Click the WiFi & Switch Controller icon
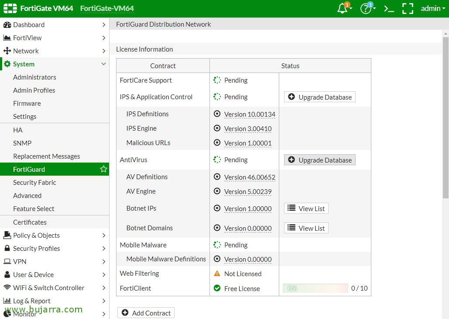The height and width of the screenshot is (319, 449). [7, 288]
